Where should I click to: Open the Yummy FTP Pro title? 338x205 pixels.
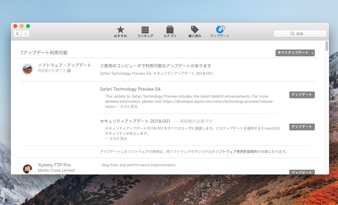click(x=54, y=165)
